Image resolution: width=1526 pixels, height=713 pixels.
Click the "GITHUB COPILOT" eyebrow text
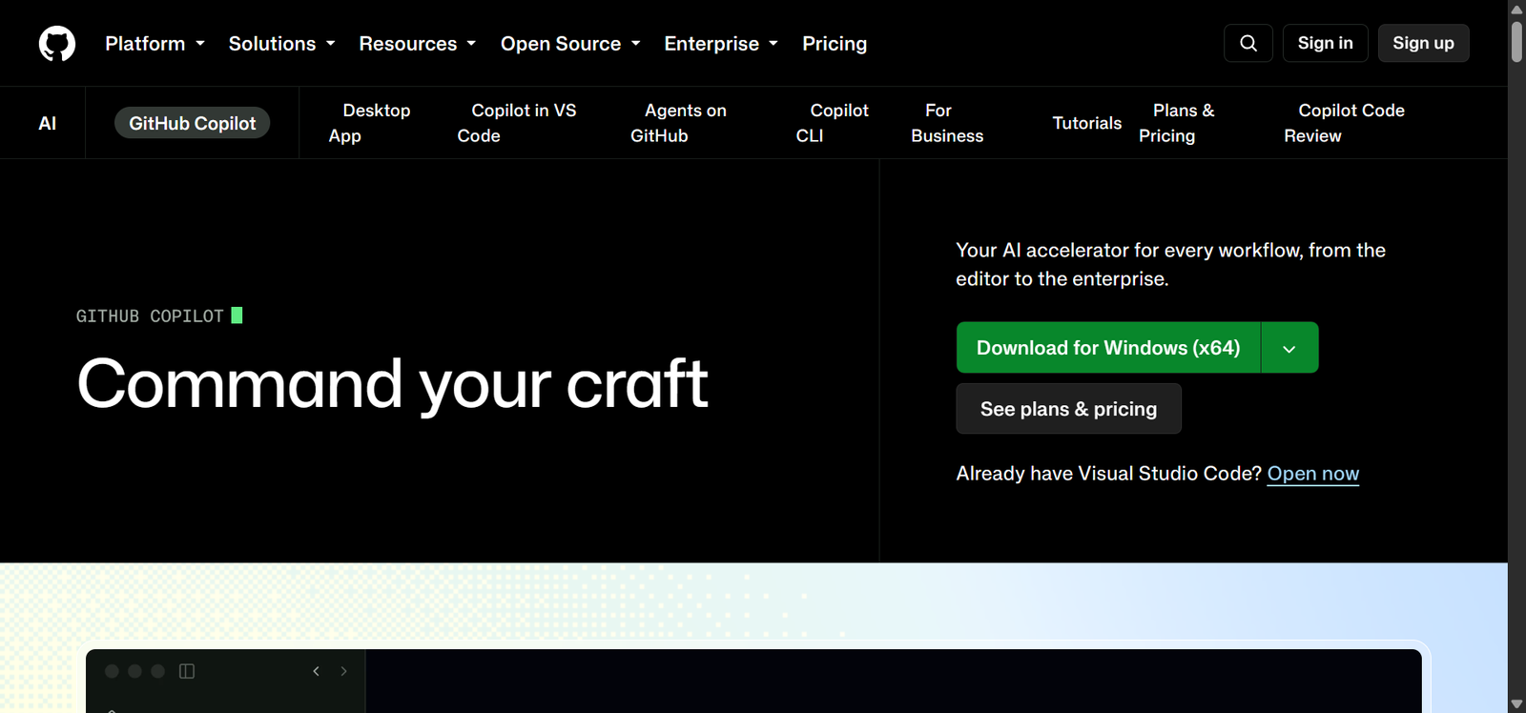tap(150, 316)
